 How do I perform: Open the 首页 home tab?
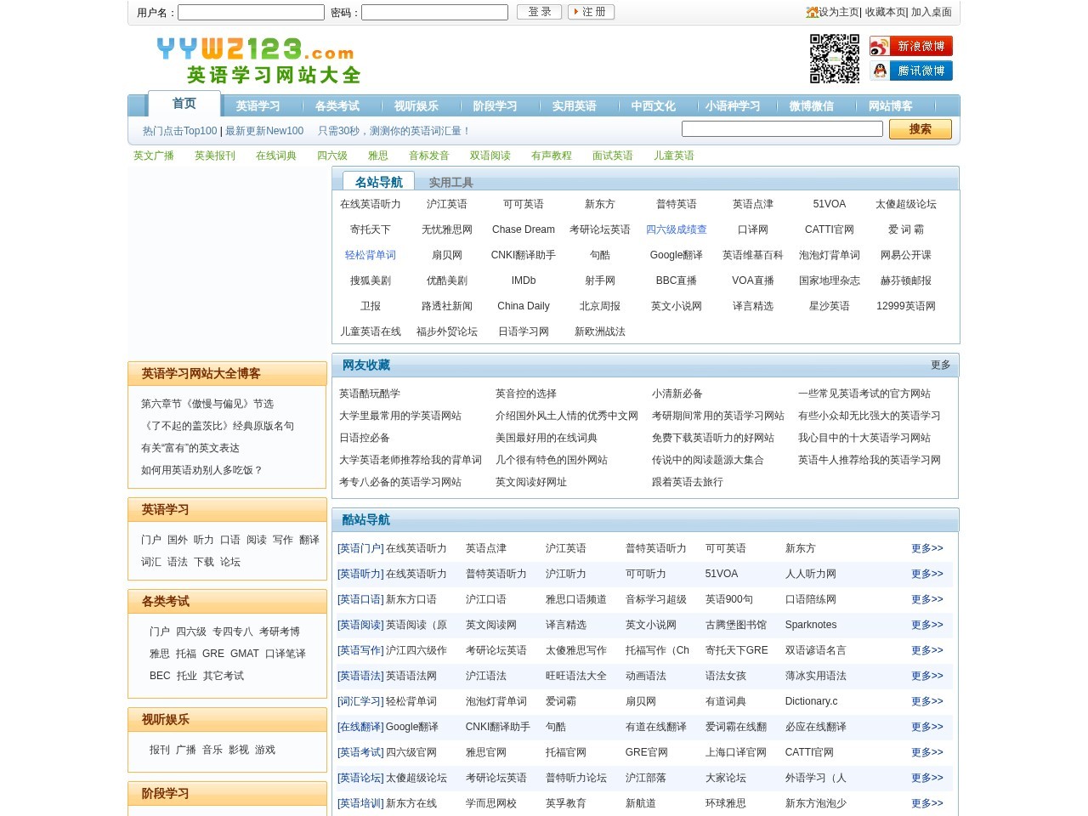click(x=184, y=104)
